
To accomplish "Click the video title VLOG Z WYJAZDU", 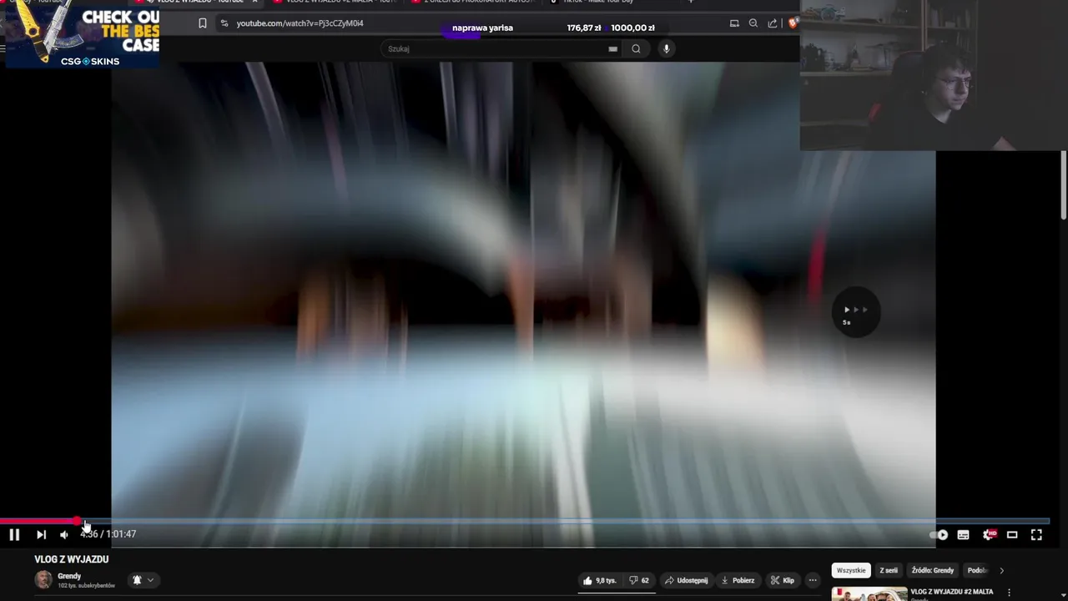I will coord(72,559).
